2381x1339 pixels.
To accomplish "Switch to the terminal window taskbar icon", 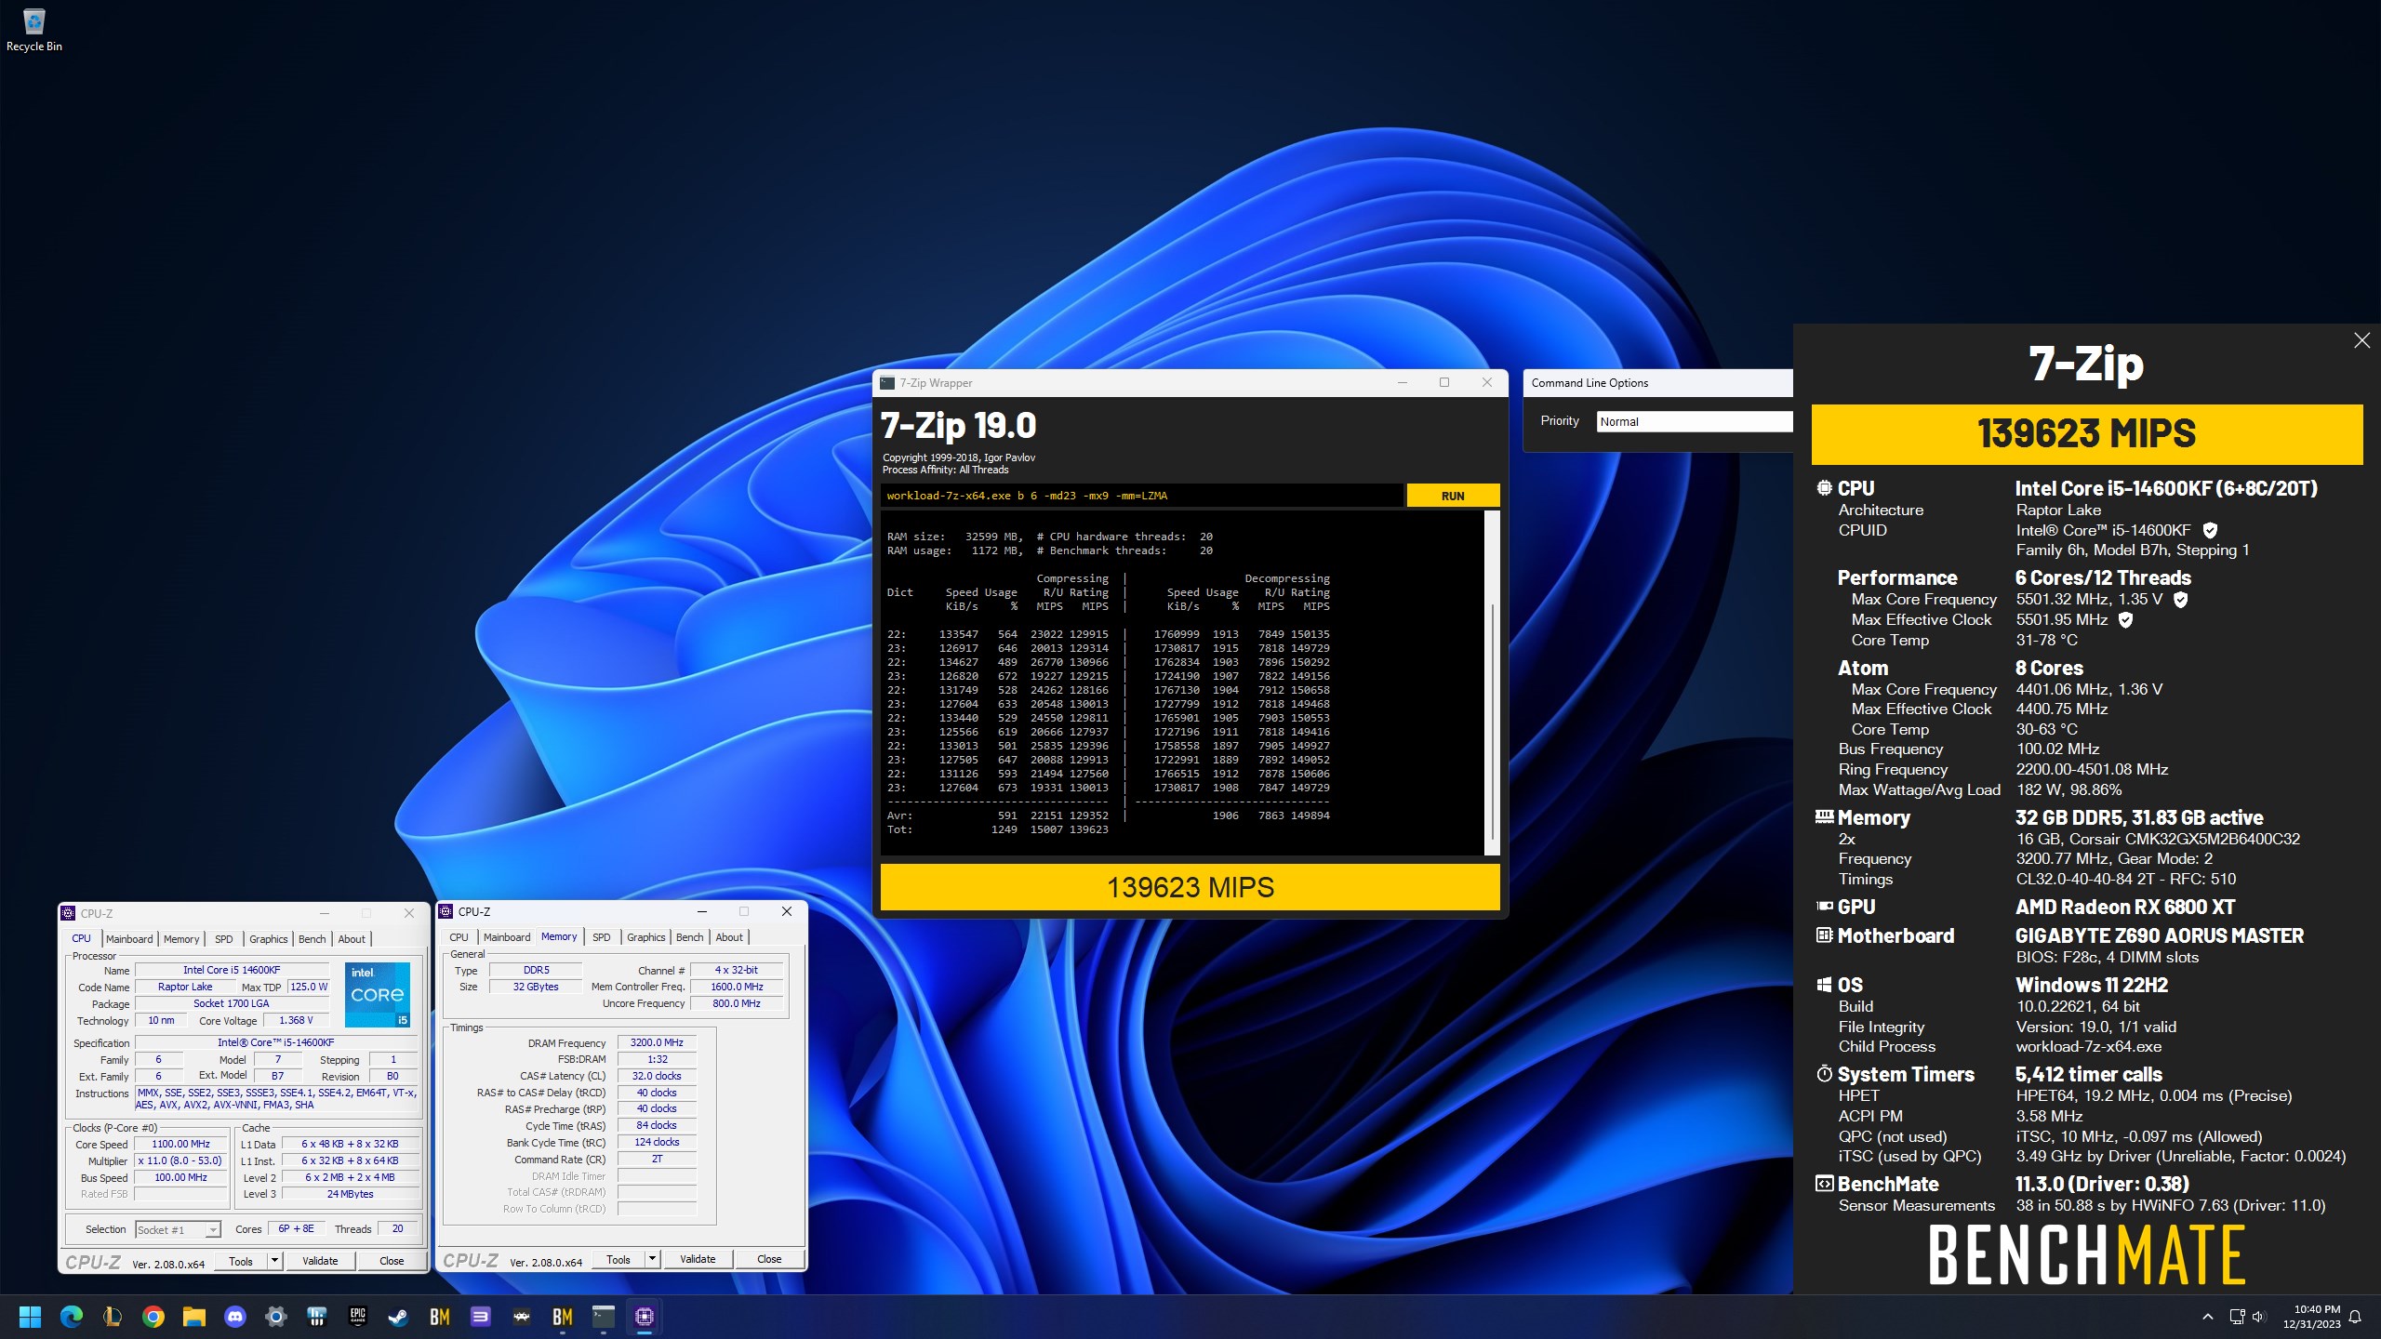I will tap(604, 1317).
